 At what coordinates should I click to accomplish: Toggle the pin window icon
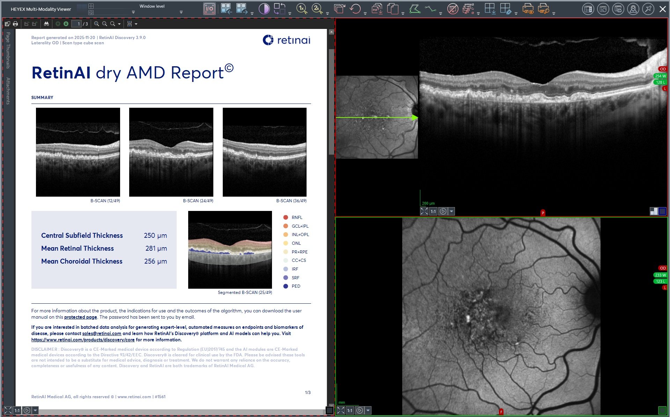(648, 9)
